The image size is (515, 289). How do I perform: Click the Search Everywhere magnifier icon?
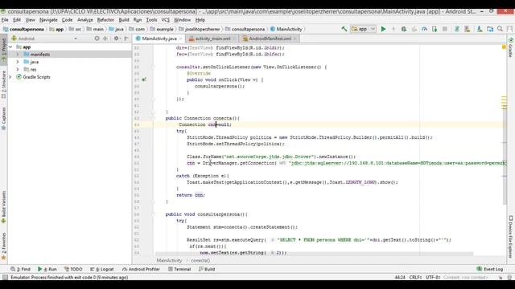coord(500,29)
